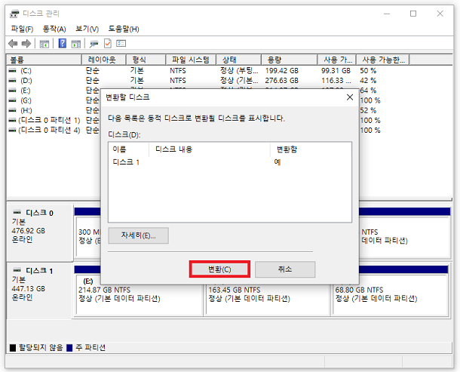Select the Disk 0 NTFS 데이터 파티션 block
460x372 pixels.
pyautogui.click(x=404, y=236)
